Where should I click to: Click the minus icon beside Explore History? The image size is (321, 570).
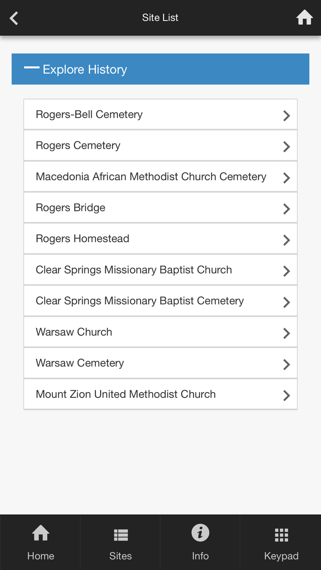(x=31, y=68)
